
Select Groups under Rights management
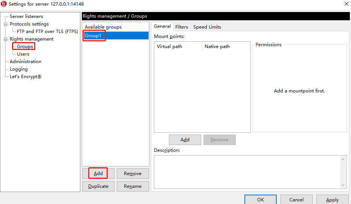tap(25, 46)
